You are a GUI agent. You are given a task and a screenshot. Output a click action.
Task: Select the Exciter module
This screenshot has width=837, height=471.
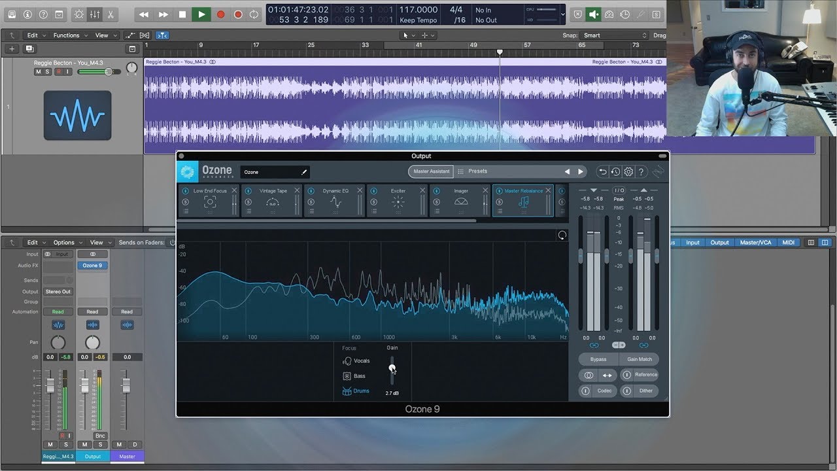point(398,200)
